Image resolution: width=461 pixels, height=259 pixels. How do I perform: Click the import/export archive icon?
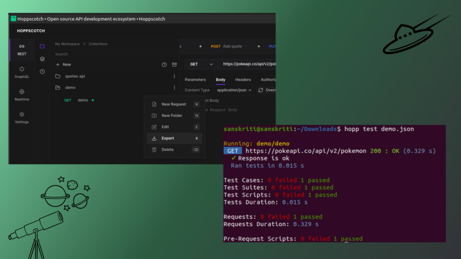click(175, 64)
